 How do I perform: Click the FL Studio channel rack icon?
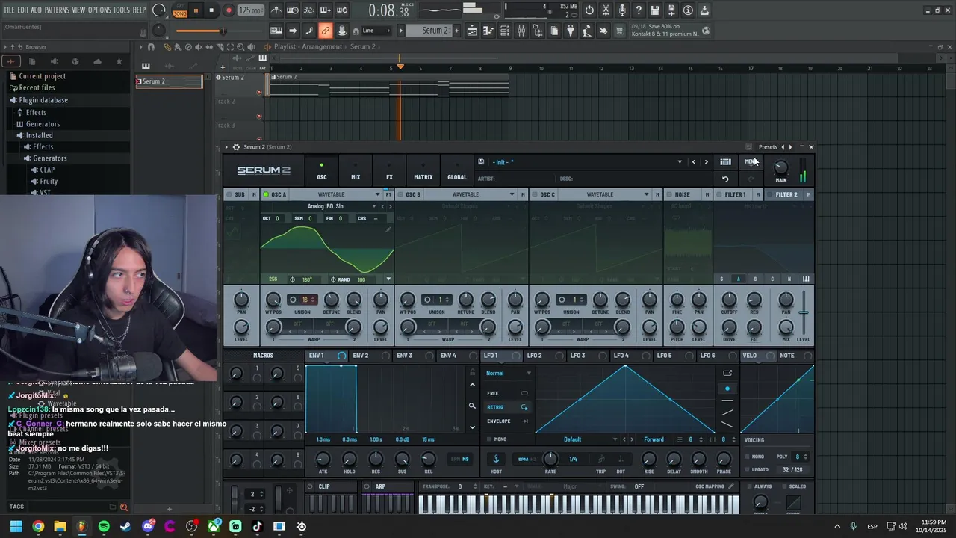[x=505, y=31]
